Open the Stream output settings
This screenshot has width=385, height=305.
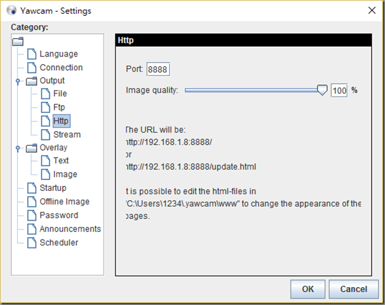67,135
